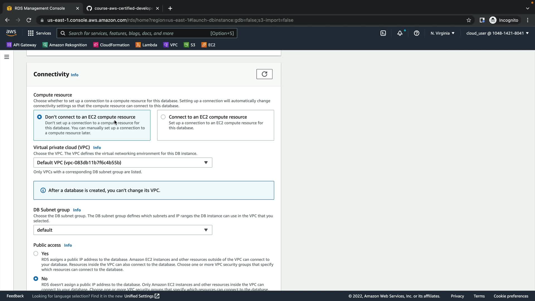535x301 pixels.
Task: Expand the Virtual private cloud dropdown
Action: point(123,162)
